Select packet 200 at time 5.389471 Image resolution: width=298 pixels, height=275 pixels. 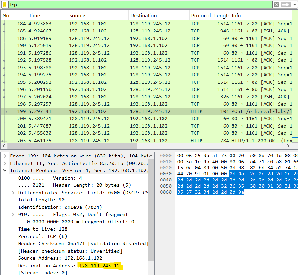(x=146, y=119)
